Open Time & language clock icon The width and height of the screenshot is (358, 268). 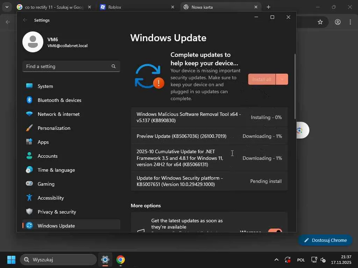29,170
